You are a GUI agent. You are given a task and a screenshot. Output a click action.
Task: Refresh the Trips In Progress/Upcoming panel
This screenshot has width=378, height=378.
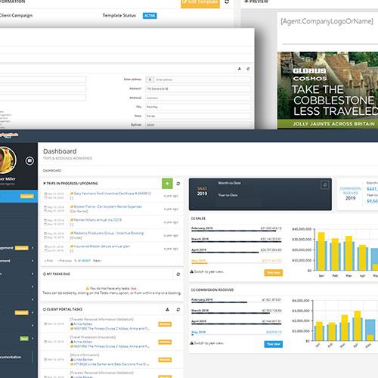point(178,184)
